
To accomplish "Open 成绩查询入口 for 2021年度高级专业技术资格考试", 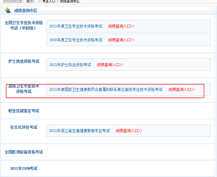I will coord(181,90).
